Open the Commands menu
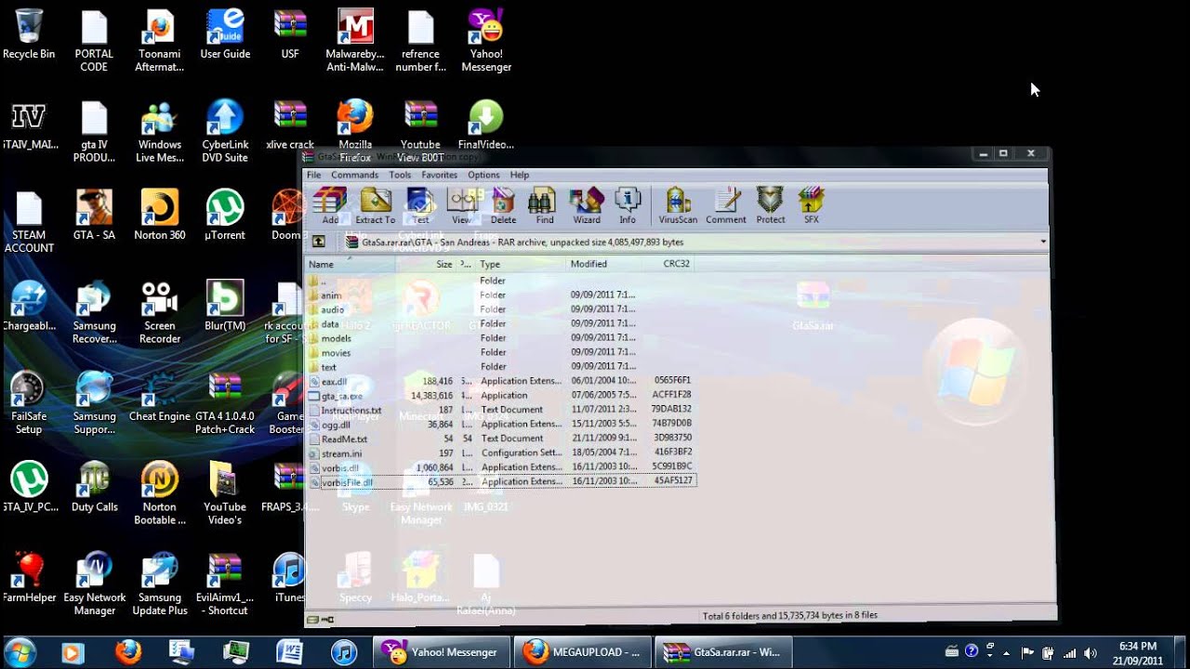The height and width of the screenshot is (669, 1190). [x=355, y=175]
